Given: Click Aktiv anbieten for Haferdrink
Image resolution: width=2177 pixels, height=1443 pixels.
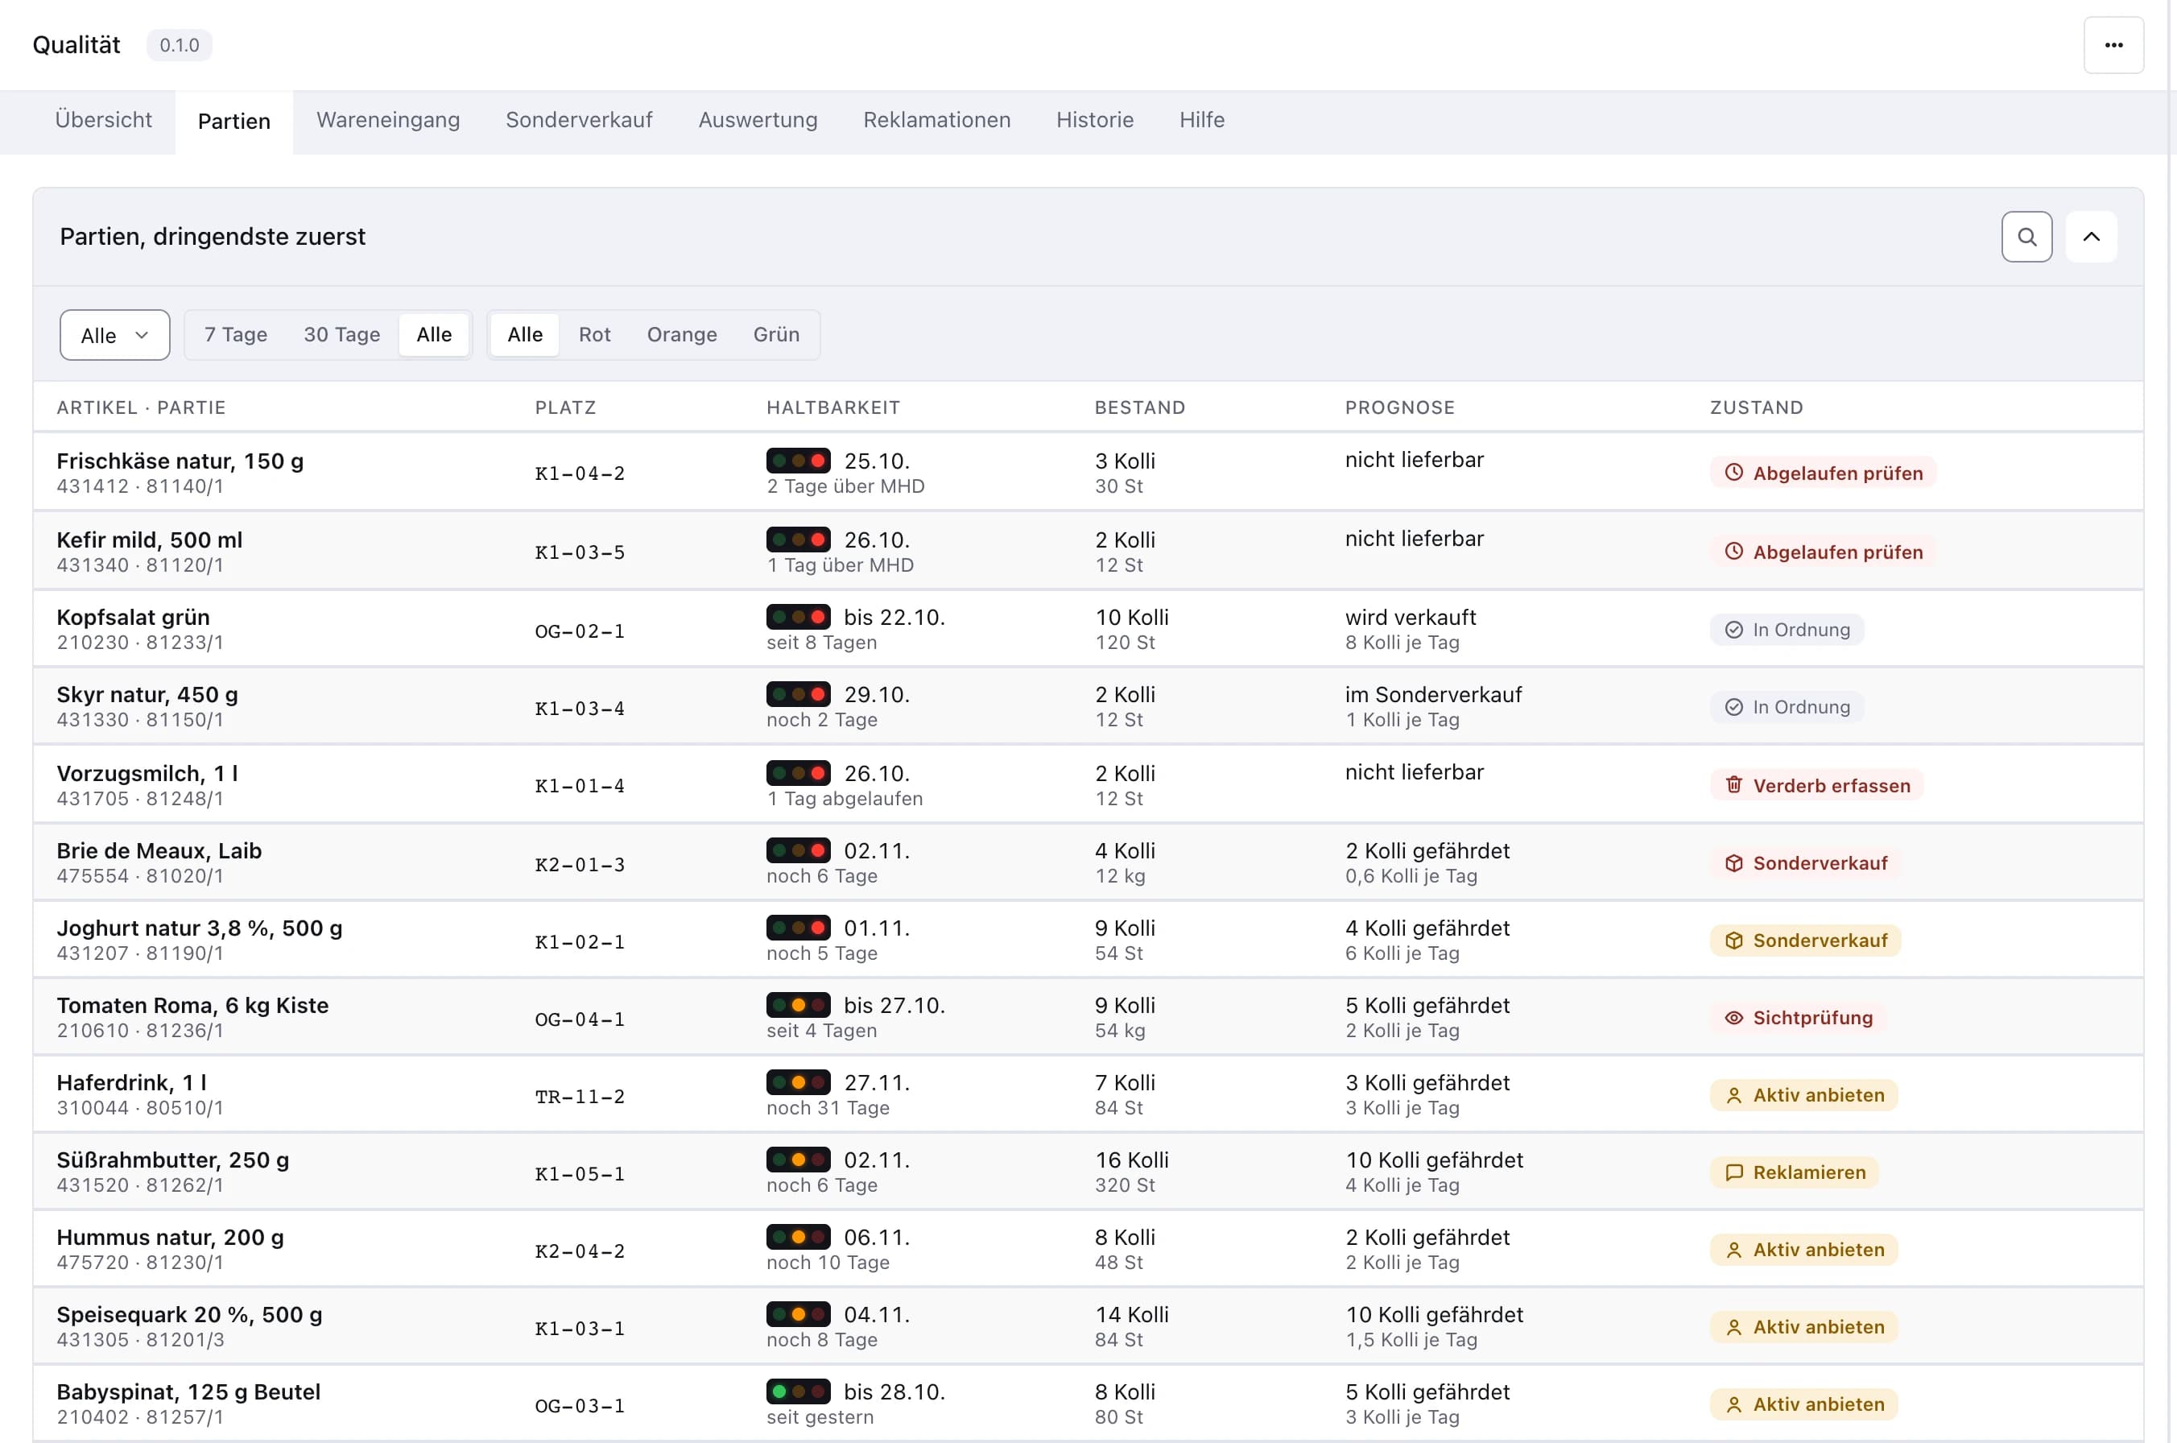Looking at the screenshot, I should pyautogui.click(x=1803, y=1095).
